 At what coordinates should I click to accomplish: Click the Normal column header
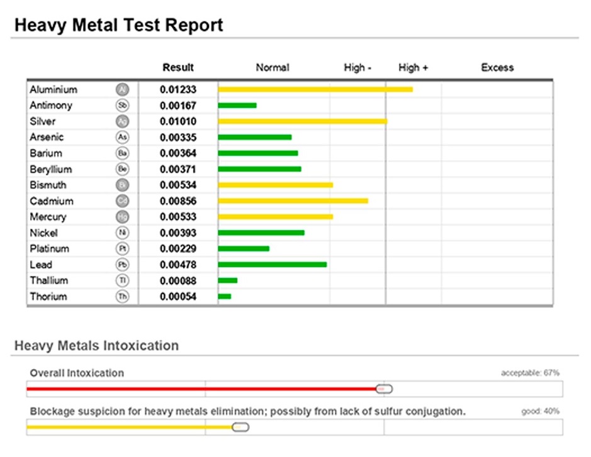273,67
